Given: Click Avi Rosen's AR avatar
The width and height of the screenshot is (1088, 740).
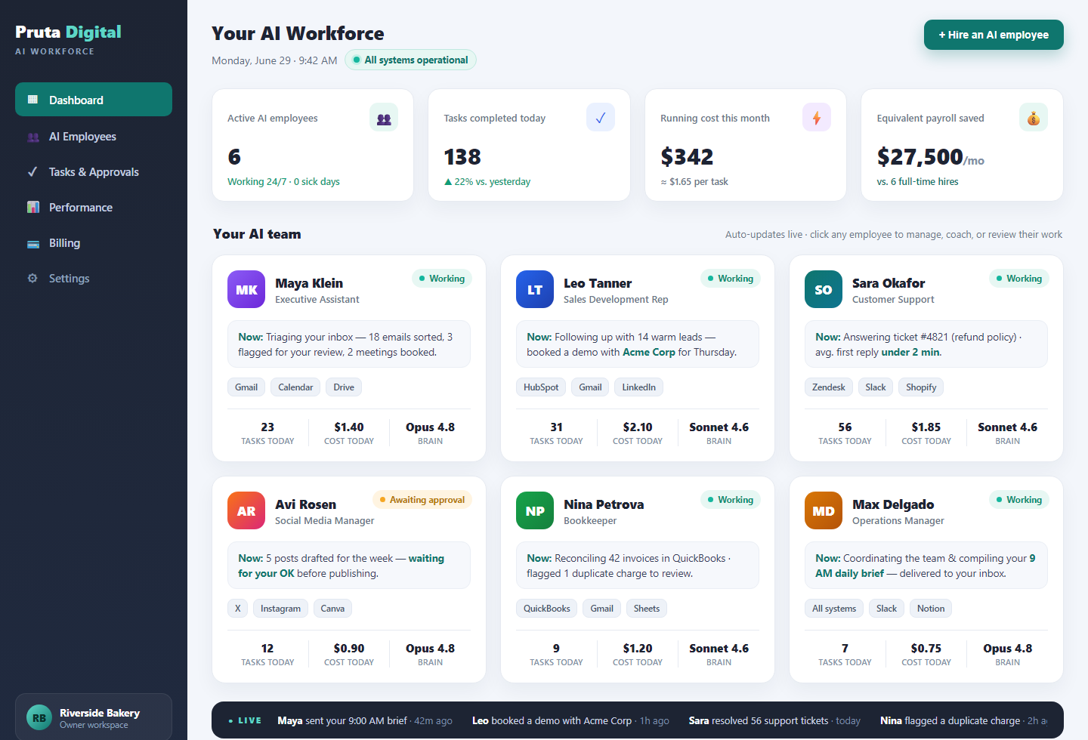Looking at the screenshot, I should point(246,510).
